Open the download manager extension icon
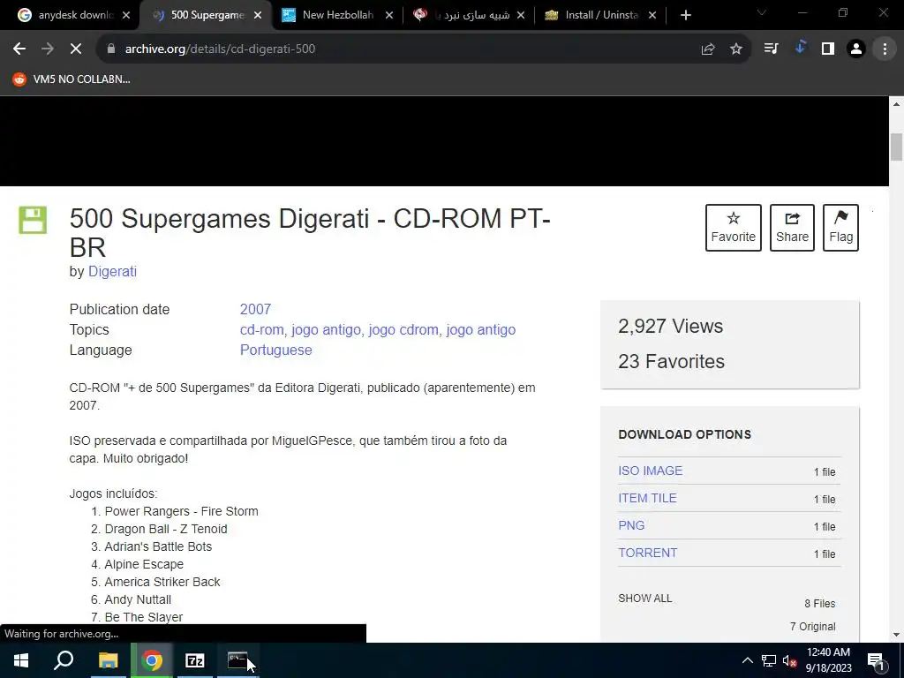904x678 pixels. [x=800, y=49]
